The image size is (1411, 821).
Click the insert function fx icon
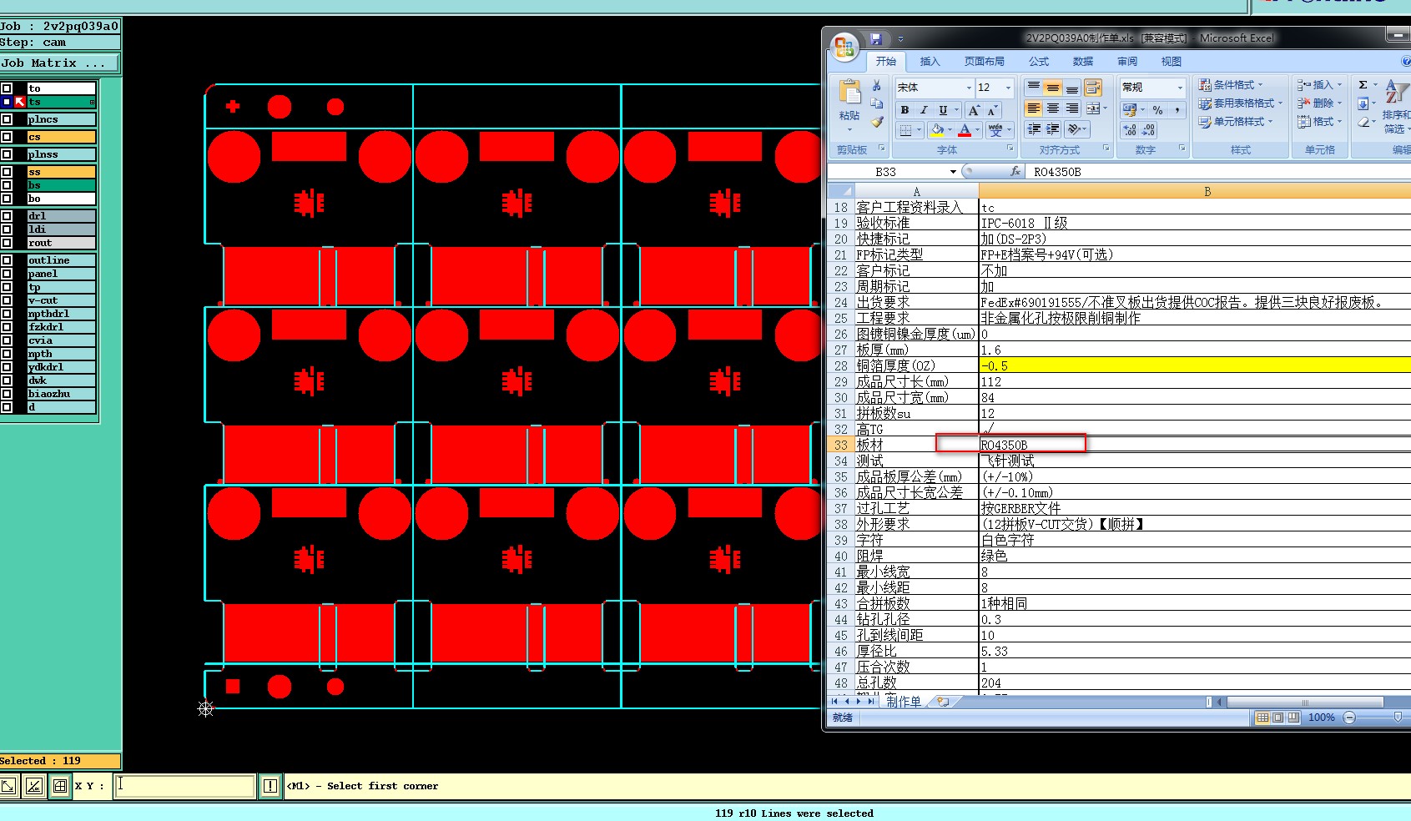tap(1015, 171)
